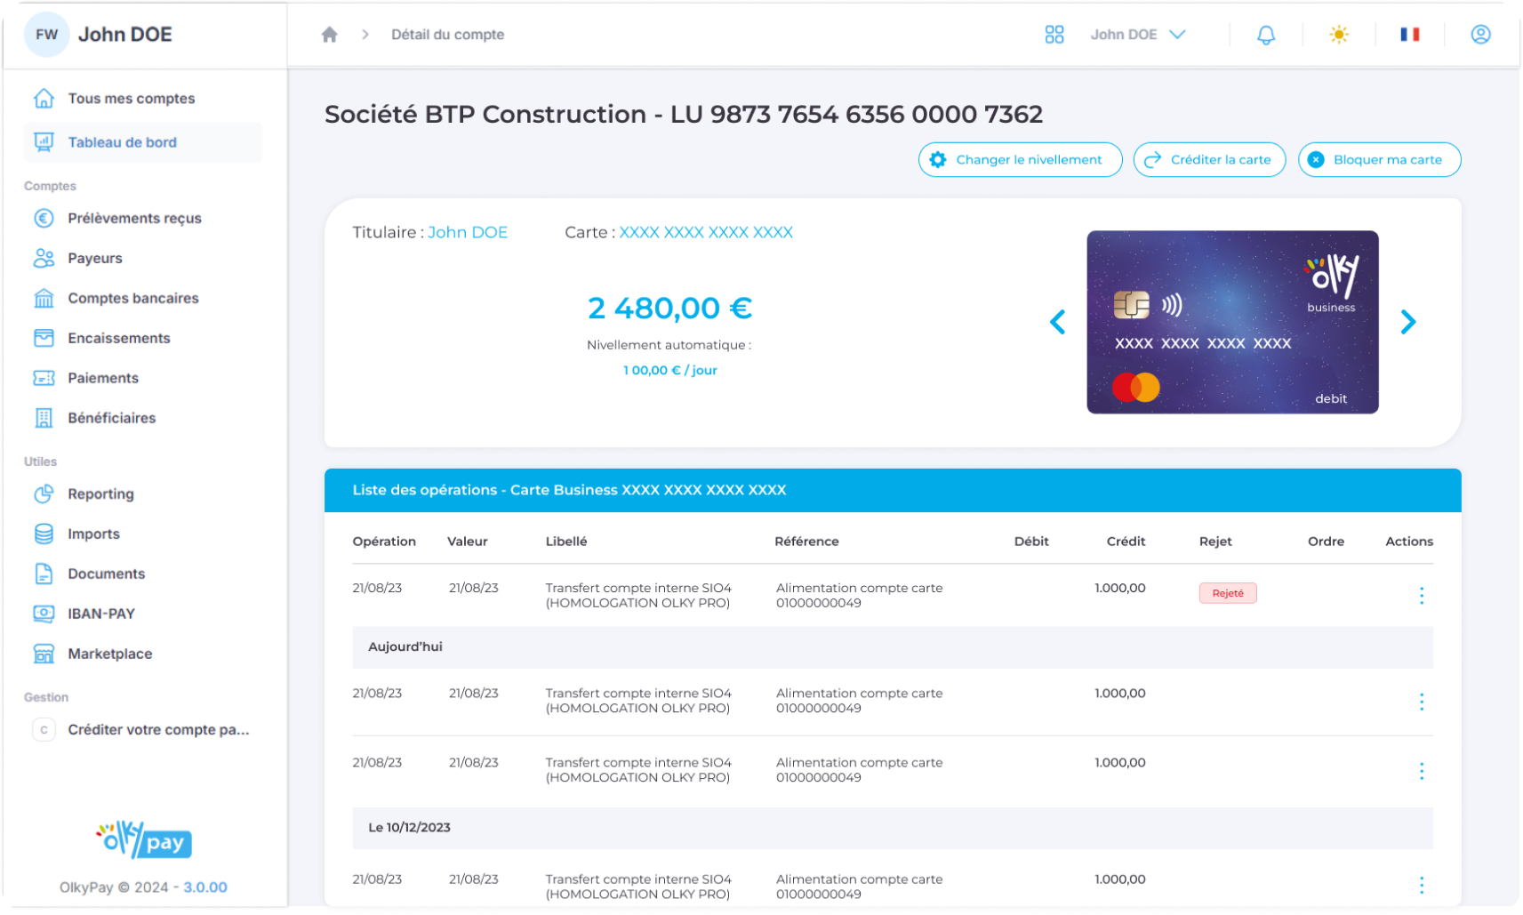This screenshot has height=915, width=1523.
Task: Click the Imports database icon
Action: (45, 534)
